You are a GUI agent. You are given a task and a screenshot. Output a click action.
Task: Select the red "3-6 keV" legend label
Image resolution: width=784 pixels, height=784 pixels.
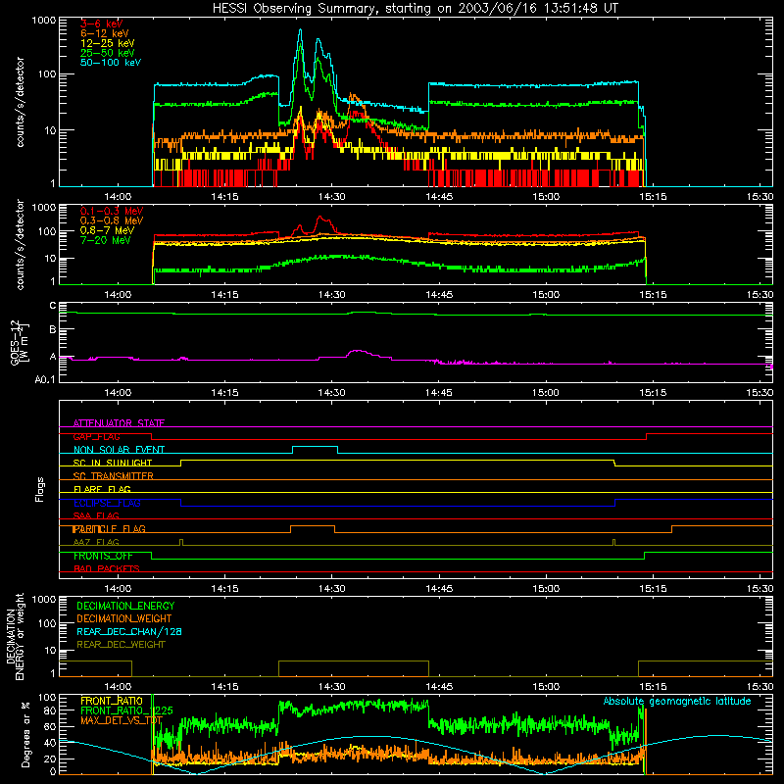[102, 24]
